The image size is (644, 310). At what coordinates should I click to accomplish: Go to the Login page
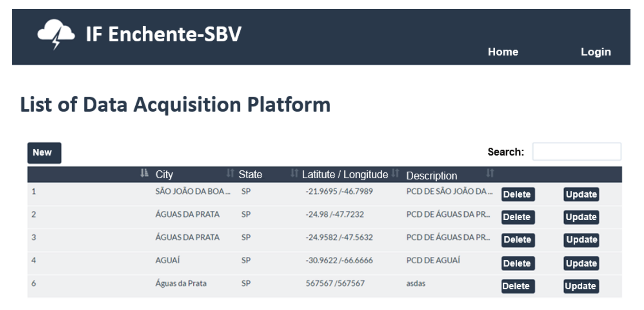pyautogui.click(x=596, y=52)
